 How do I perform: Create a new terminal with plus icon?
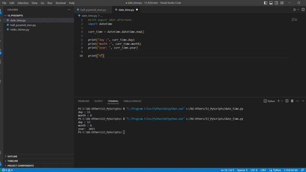tap(278, 101)
